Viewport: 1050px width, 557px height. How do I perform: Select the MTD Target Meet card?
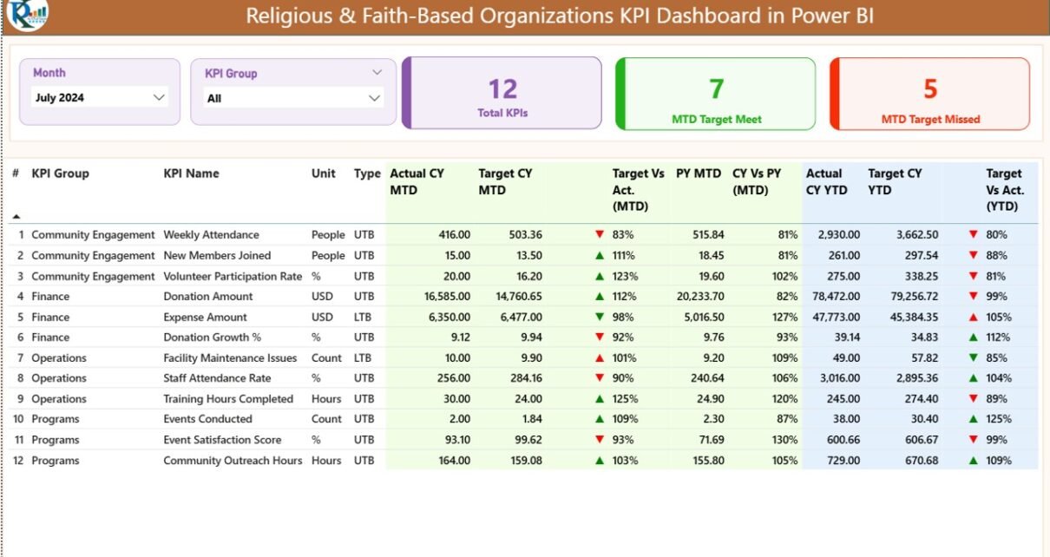[716, 94]
